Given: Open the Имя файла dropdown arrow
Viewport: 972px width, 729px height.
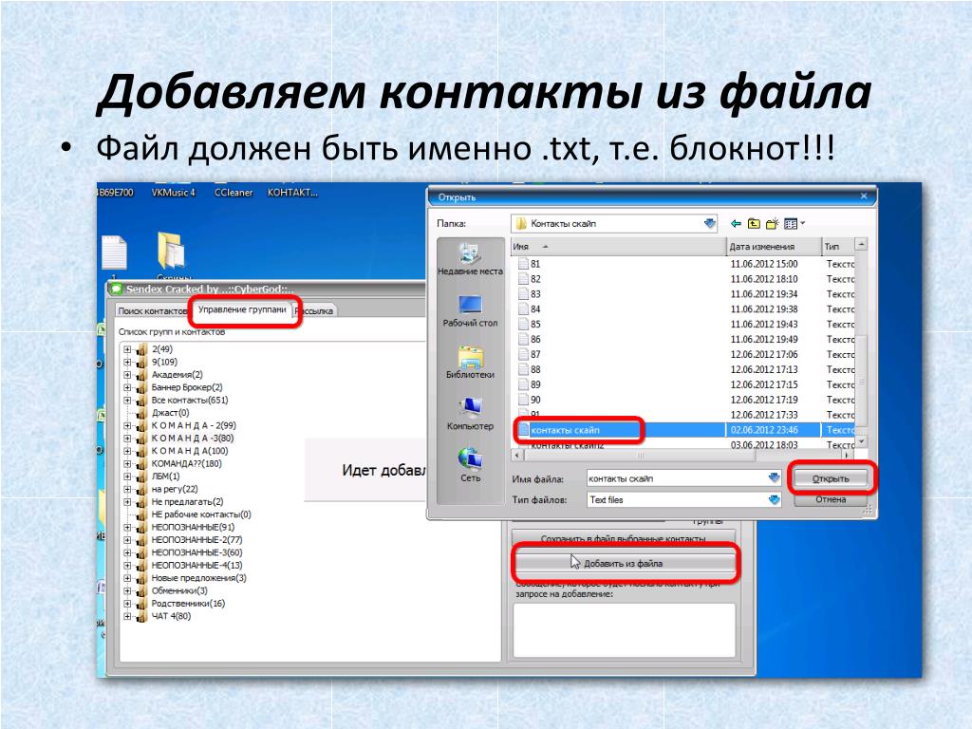Looking at the screenshot, I should point(774,478).
